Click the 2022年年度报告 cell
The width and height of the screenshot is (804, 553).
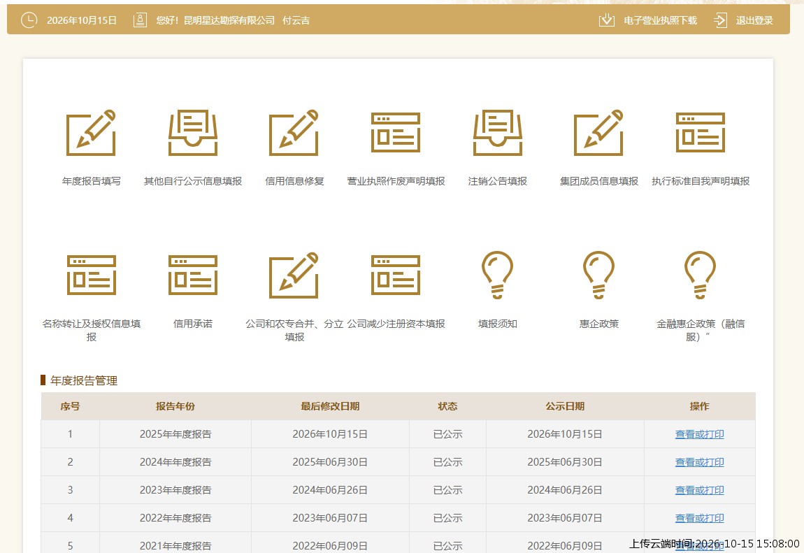(x=175, y=517)
